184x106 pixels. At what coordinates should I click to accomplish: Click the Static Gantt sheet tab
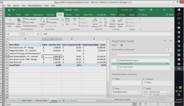27,101
